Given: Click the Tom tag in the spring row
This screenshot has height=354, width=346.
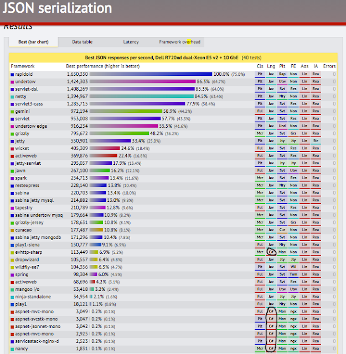Looking at the screenshot, I should click(293, 274).
